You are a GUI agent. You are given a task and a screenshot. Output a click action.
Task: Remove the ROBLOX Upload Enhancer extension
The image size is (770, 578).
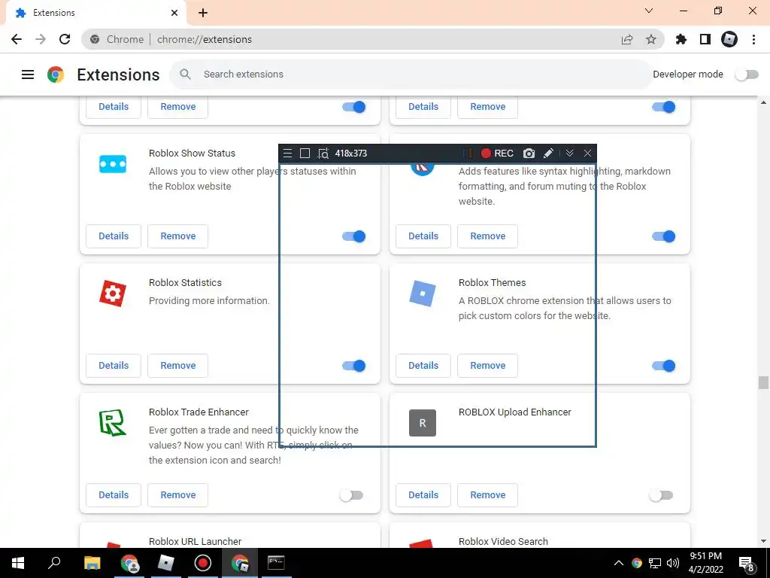click(487, 495)
